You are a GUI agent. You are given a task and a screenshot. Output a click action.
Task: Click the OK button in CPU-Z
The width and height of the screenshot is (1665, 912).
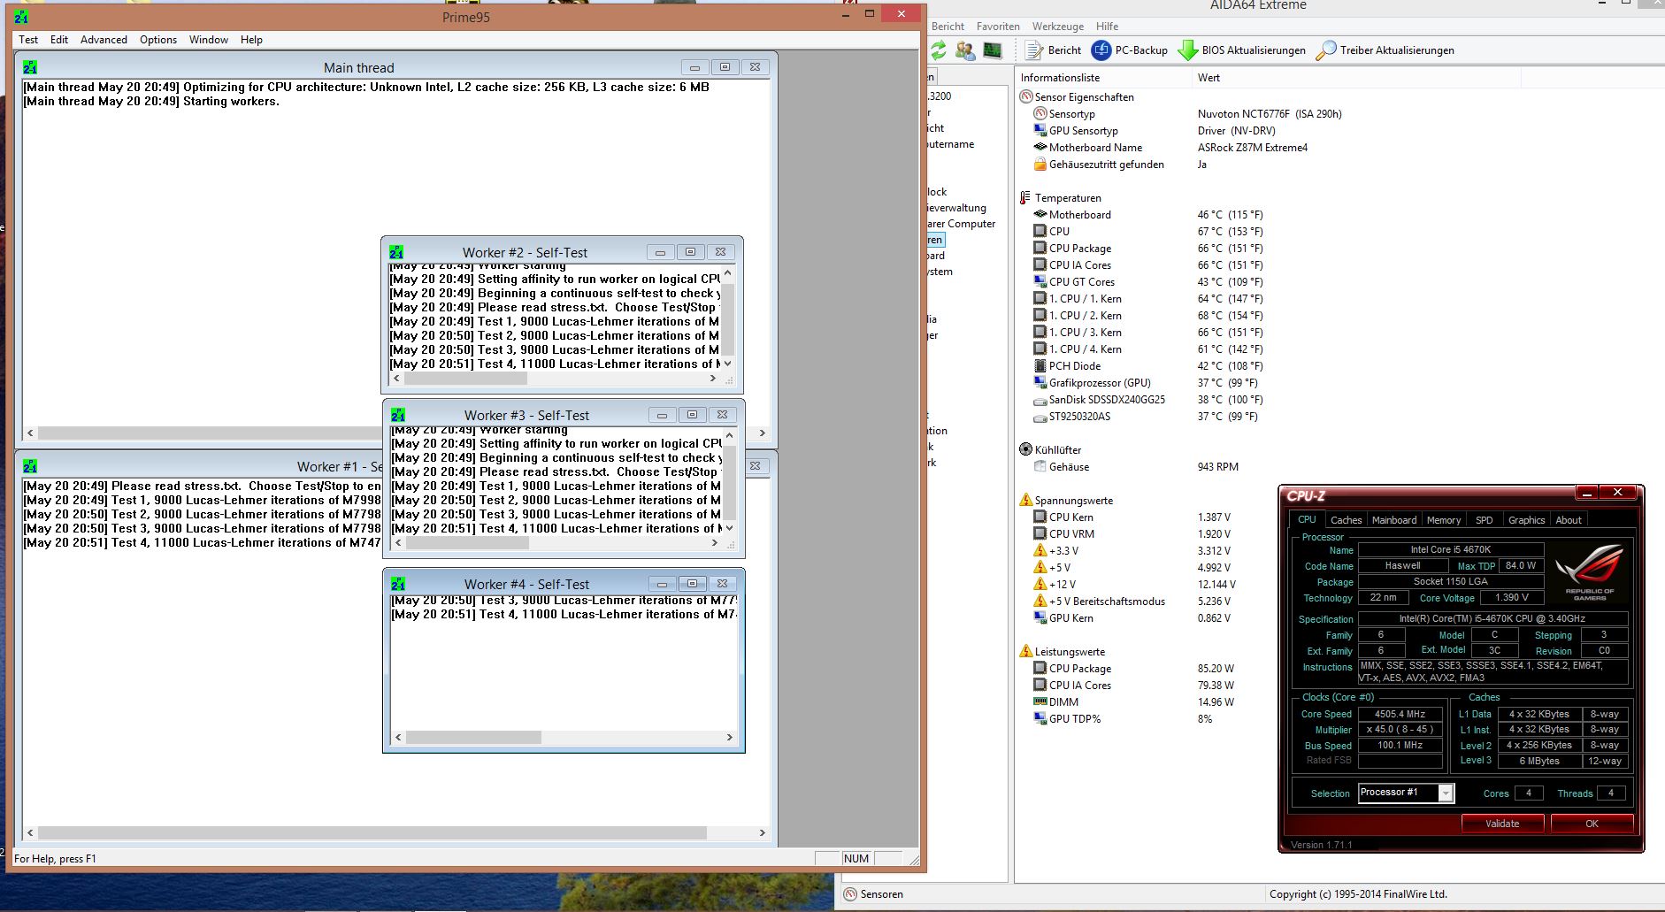(x=1592, y=824)
